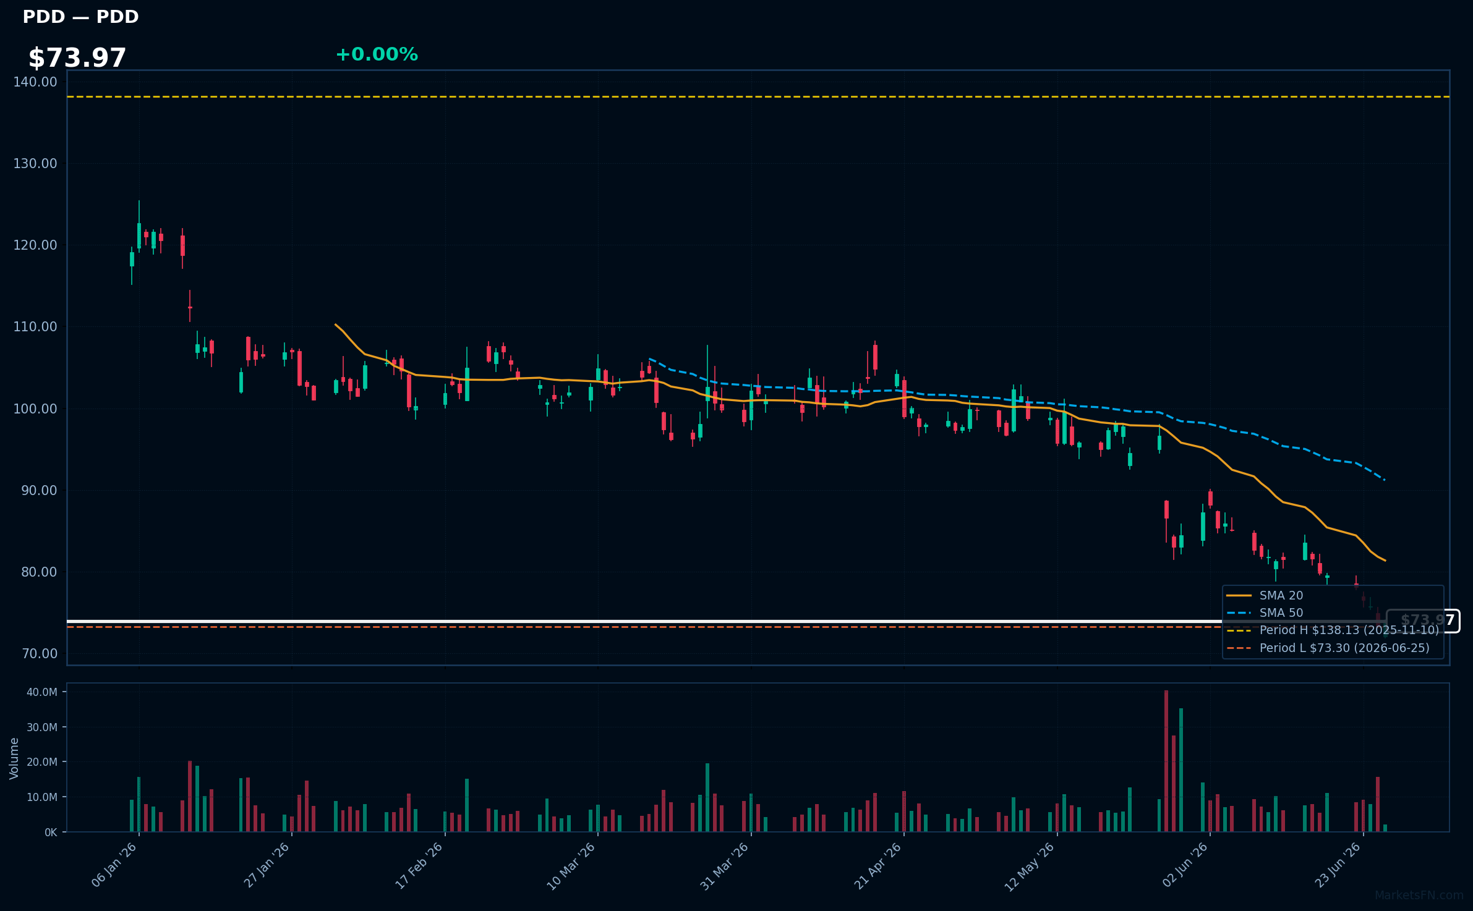Click the tall green volume bar near 35M

[1181, 770]
